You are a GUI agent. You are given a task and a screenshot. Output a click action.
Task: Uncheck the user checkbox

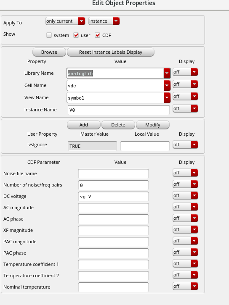(x=76, y=35)
